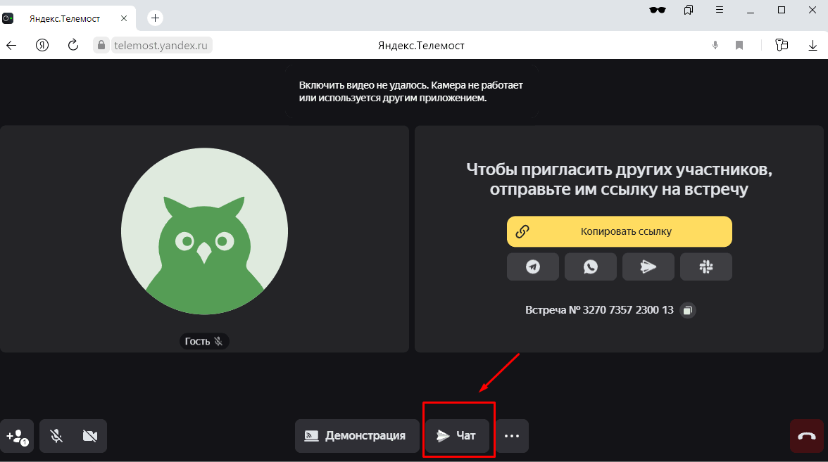The image size is (828, 462).
Task: Toggle the disabled camera
Action: tap(90, 436)
